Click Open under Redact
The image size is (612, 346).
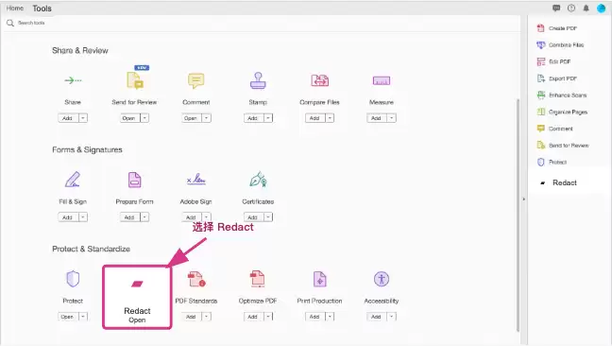click(x=137, y=320)
